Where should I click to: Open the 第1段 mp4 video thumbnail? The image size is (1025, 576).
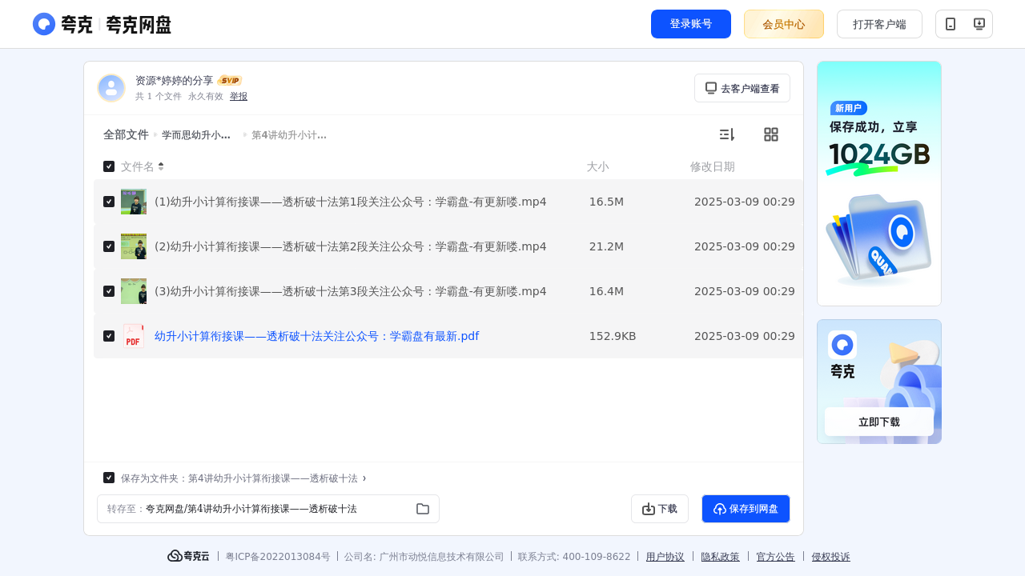click(134, 202)
